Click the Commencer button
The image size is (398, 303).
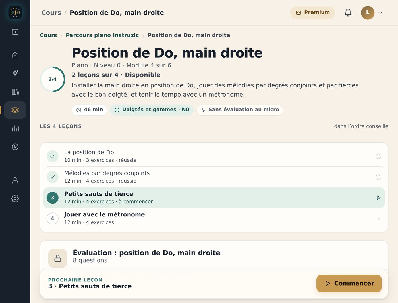349,283
